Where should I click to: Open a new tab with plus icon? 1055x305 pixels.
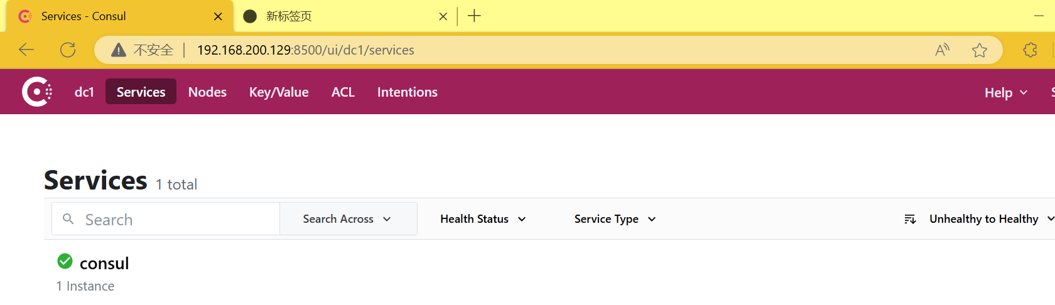[474, 16]
